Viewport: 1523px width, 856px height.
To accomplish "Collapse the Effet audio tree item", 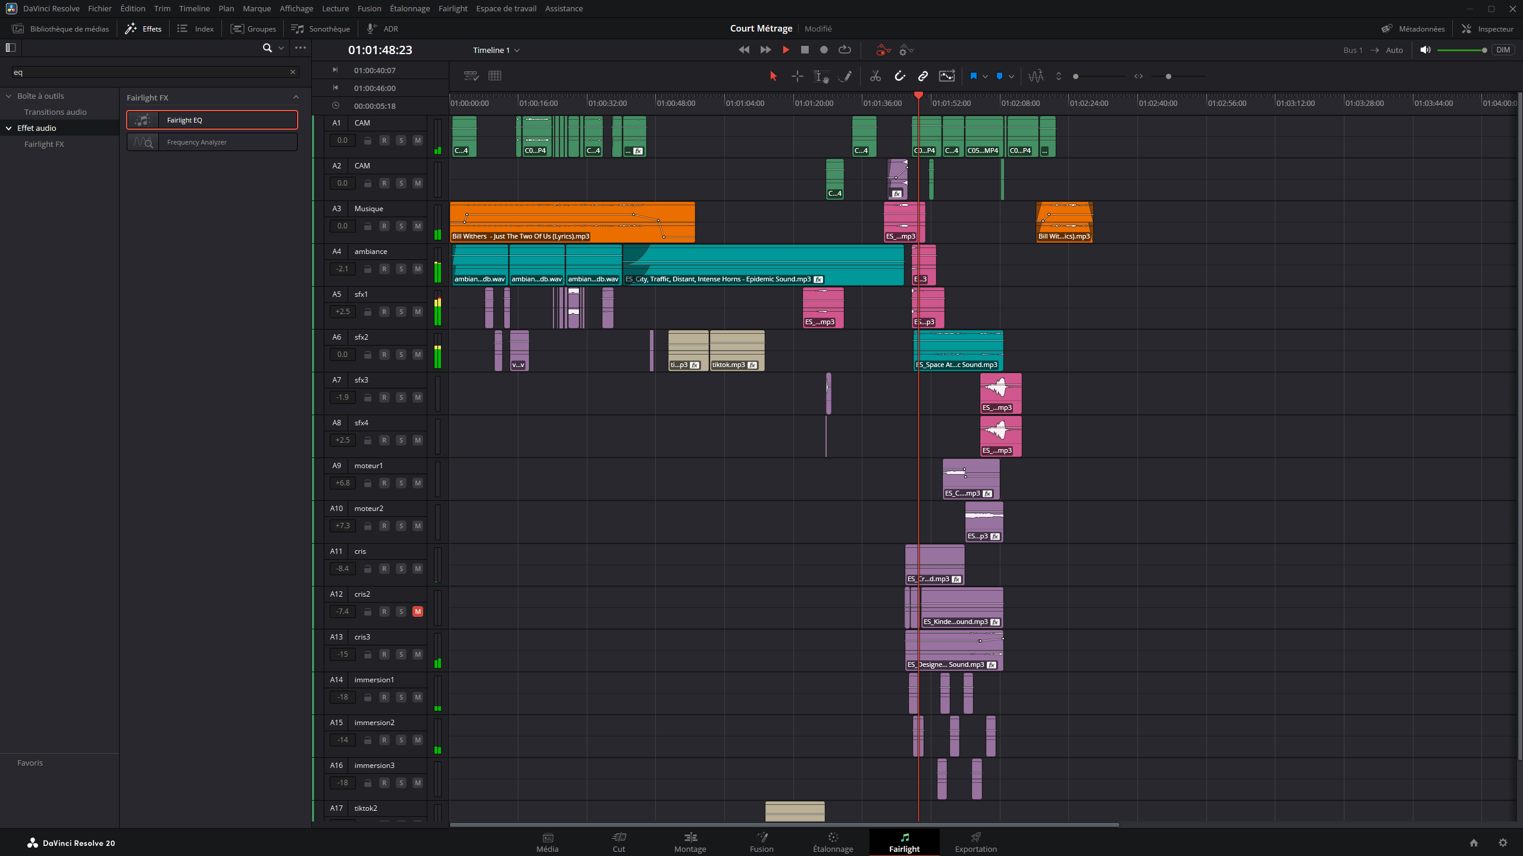I will pos(9,128).
